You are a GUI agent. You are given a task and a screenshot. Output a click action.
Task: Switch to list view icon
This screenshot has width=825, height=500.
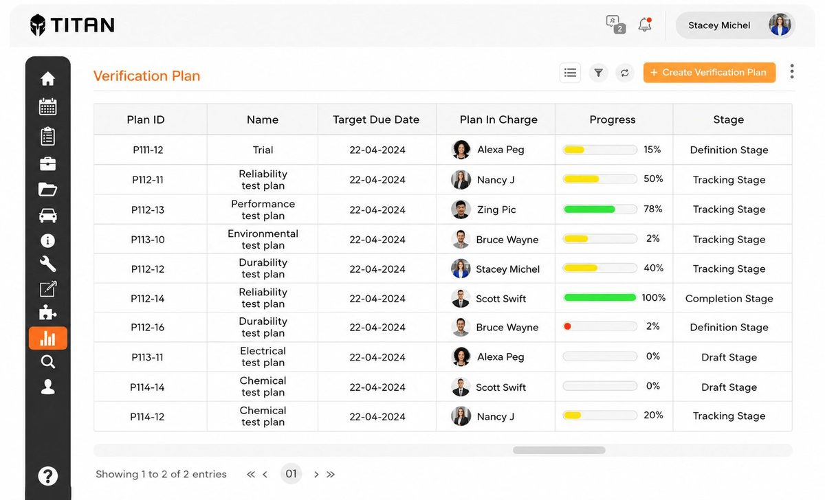(x=570, y=72)
